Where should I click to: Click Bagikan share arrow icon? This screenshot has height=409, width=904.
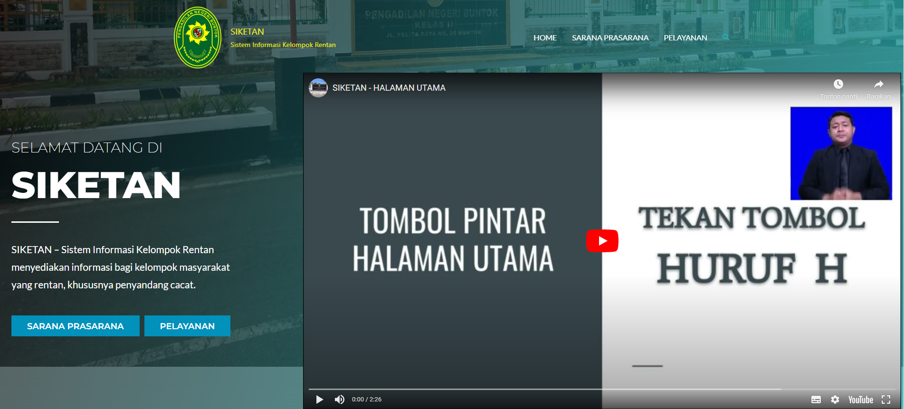(879, 84)
